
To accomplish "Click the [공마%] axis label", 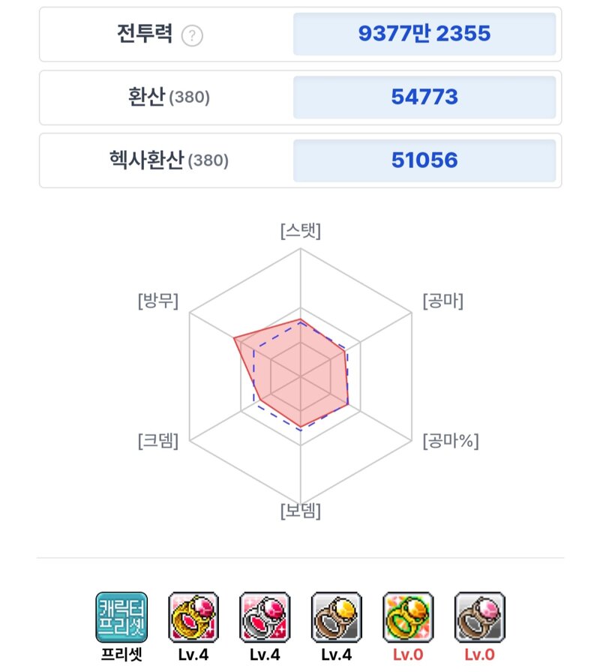I will 451,440.
